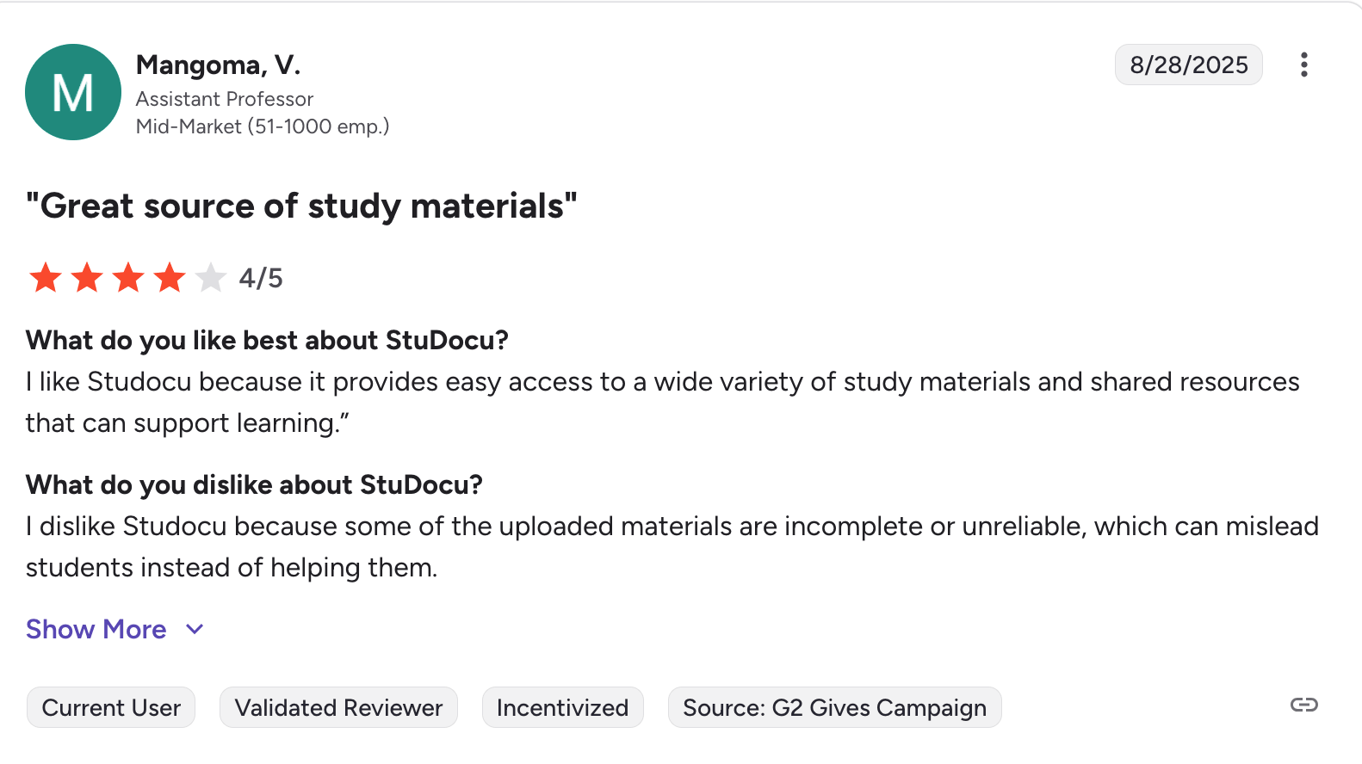The image size is (1362, 764).
Task: Click the Show More chevron arrow
Action: [193, 629]
